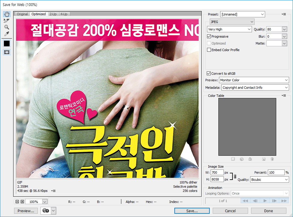Open the Very High quality preset dropdown
Image resolution: width=293 pixels, height=217 pixels.
click(229, 29)
